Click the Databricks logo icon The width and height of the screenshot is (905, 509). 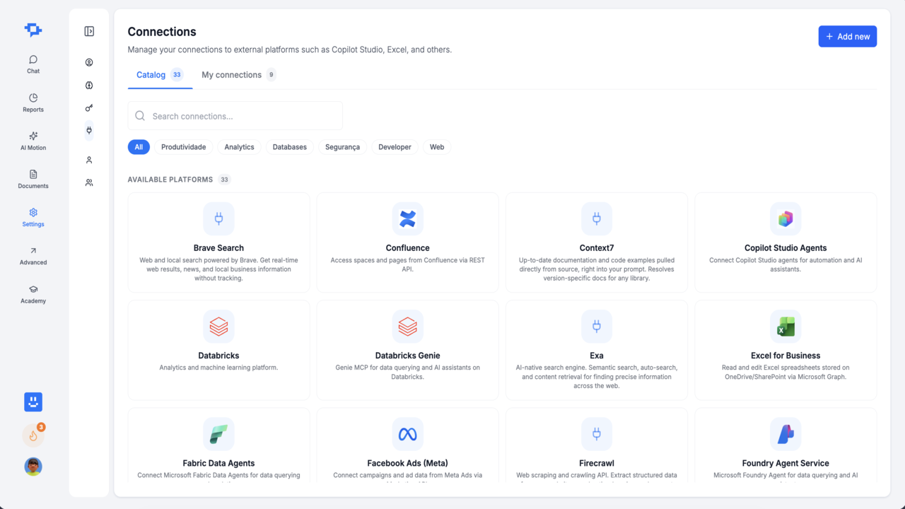tap(218, 327)
